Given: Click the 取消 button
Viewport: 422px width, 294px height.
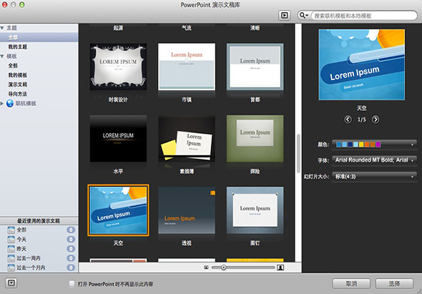Looking at the screenshot, I should 351,283.
